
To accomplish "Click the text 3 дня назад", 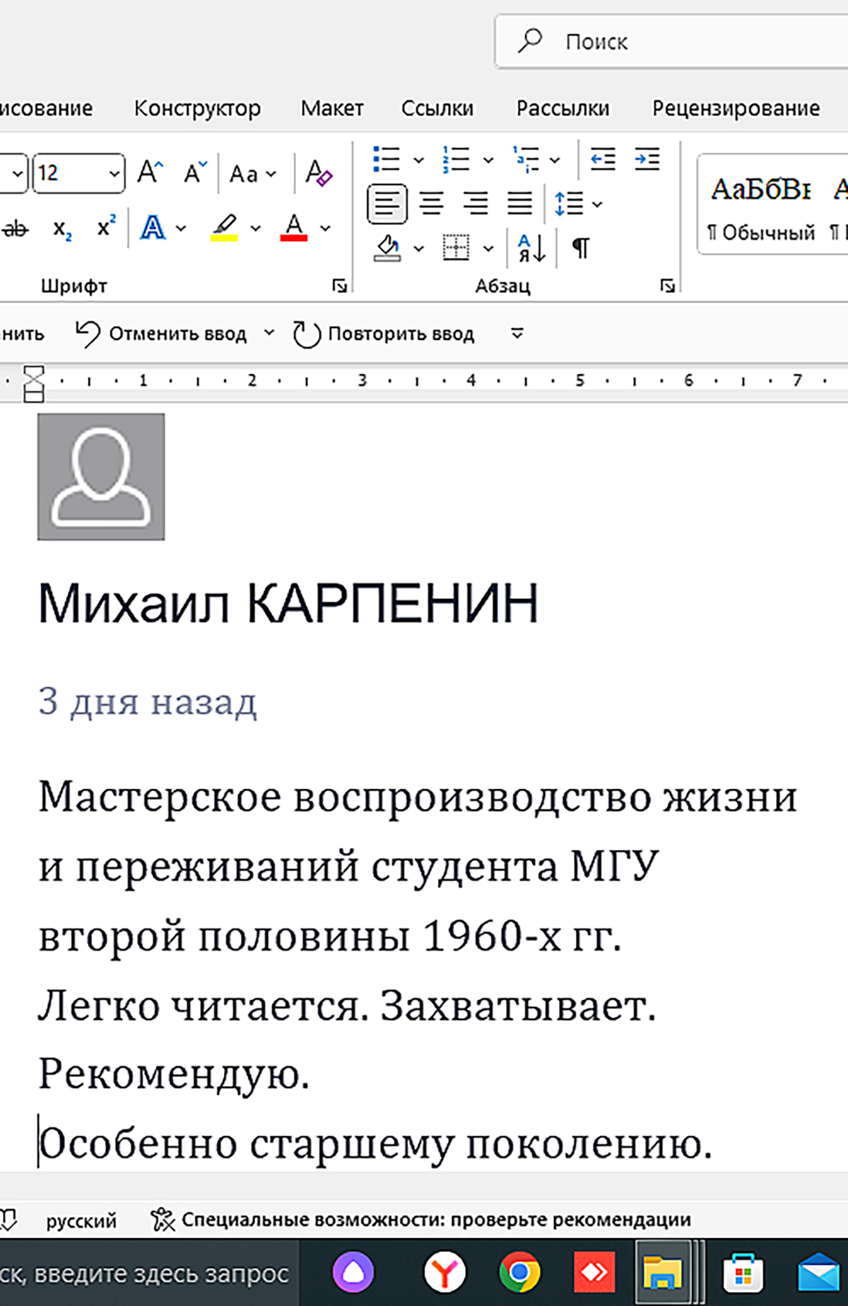I will coord(148,701).
